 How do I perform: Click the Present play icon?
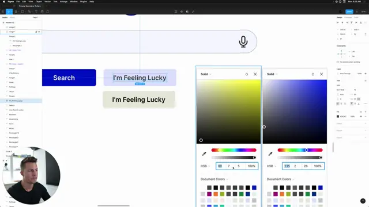tap(357, 11)
